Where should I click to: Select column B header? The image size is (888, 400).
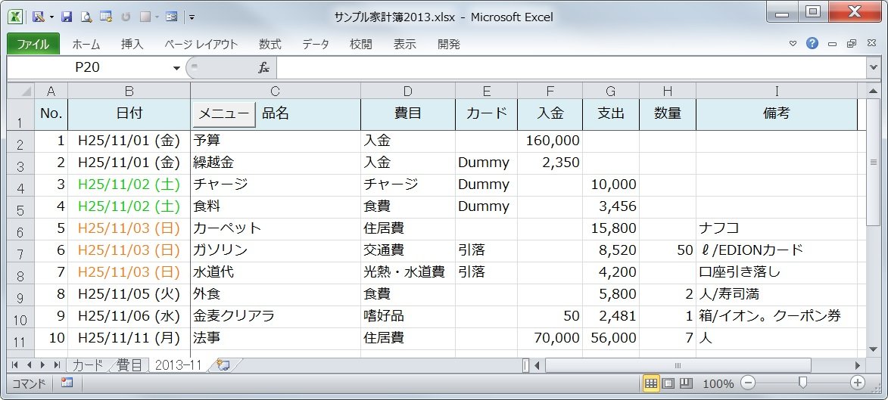[x=129, y=91]
